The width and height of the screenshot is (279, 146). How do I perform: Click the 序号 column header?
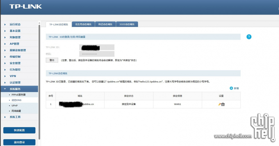tap(51, 96)
